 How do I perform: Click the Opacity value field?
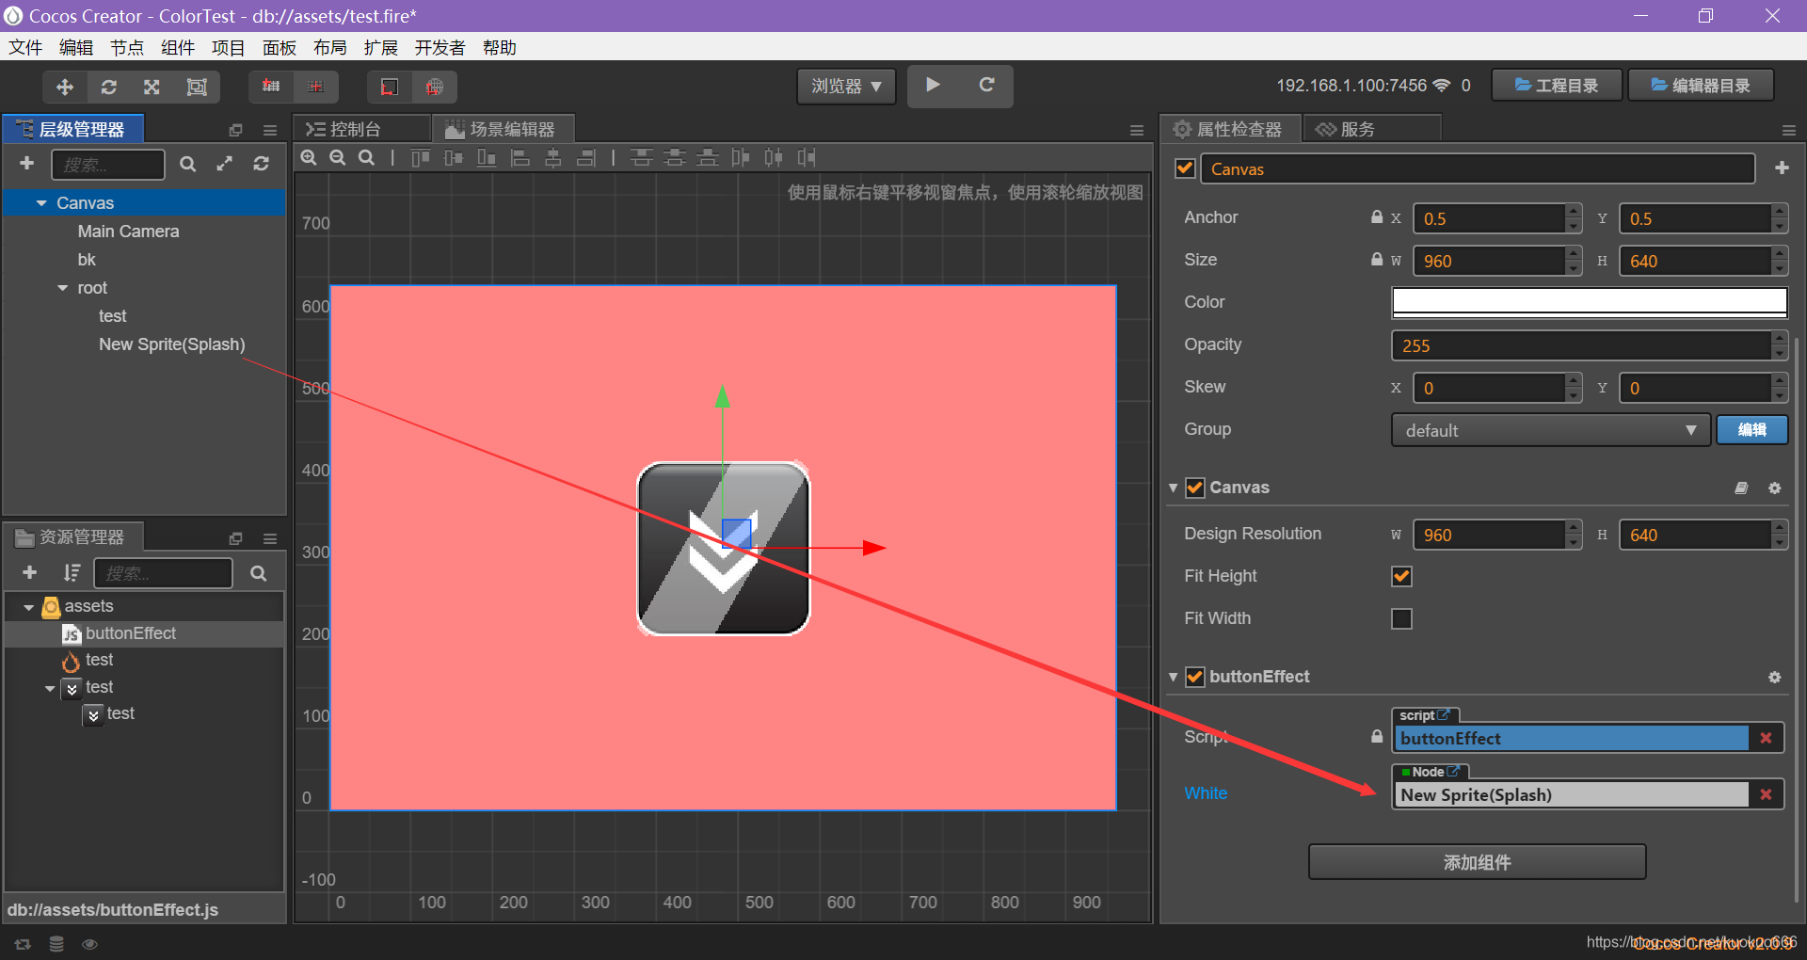click(x=1581, y=345)
